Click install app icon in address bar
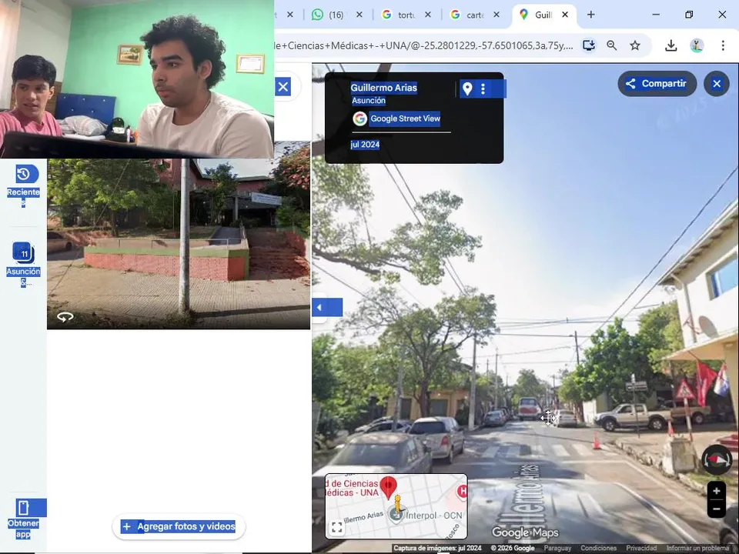 (589, 45)
